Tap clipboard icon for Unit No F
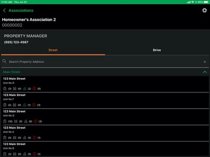The width and height of the screenshot is (210, 157). pyautogui.click(x=5, y=105)
